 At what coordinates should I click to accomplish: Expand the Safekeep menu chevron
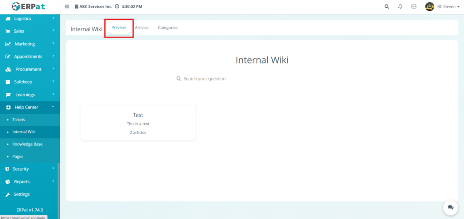click(x=53, y=81)
